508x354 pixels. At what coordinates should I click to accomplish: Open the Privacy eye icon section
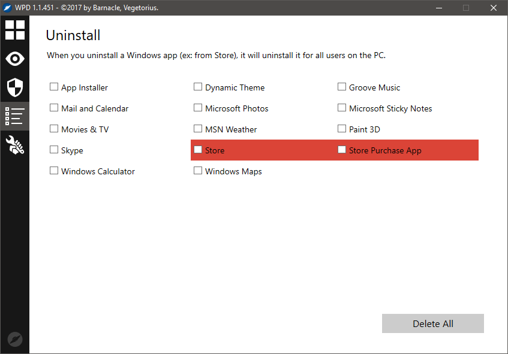(15, 59)
